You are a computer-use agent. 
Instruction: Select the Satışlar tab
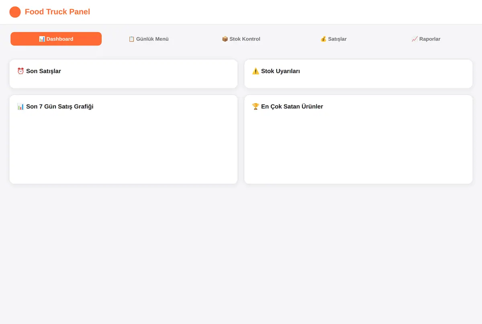point(333,39)
